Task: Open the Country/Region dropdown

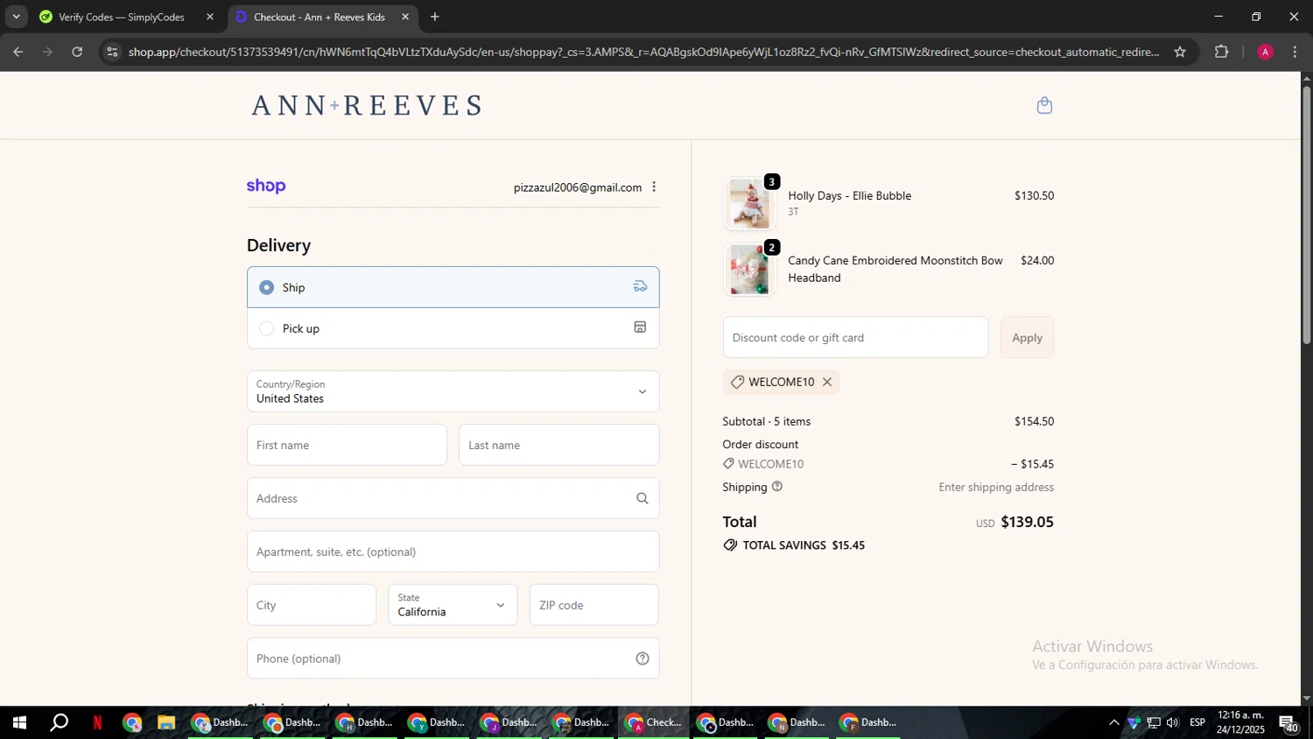Action: tap(453, 391)
